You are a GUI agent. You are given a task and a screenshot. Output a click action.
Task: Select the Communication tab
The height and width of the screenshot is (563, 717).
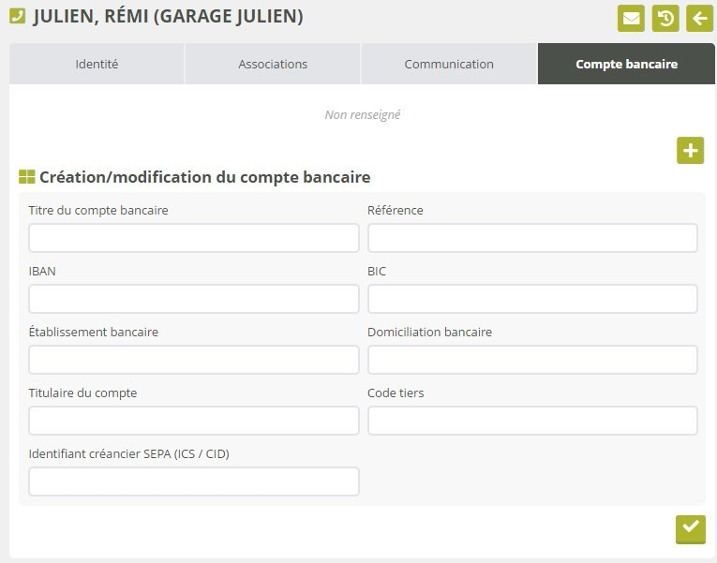[x=449, y=65]
